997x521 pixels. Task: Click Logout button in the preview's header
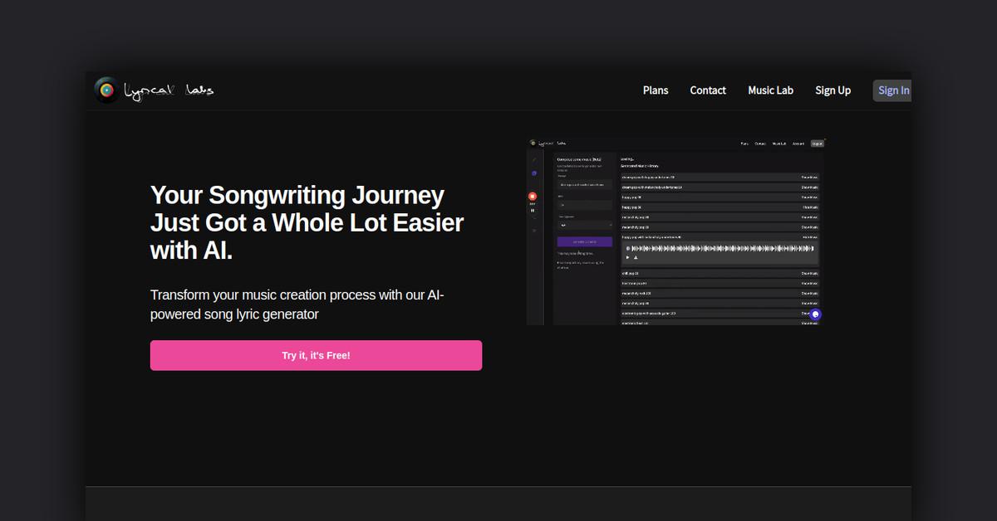click(x=818, y=144)
